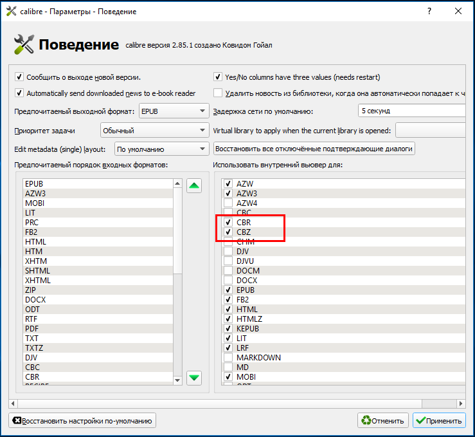This screenshot has width=475, height=437.
Task: Select CBC in input formats order list
Action: (x=98, y=367)
